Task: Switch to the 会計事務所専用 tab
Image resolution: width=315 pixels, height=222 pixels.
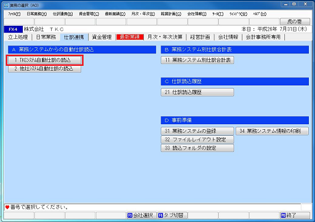Action: [263, 37]
